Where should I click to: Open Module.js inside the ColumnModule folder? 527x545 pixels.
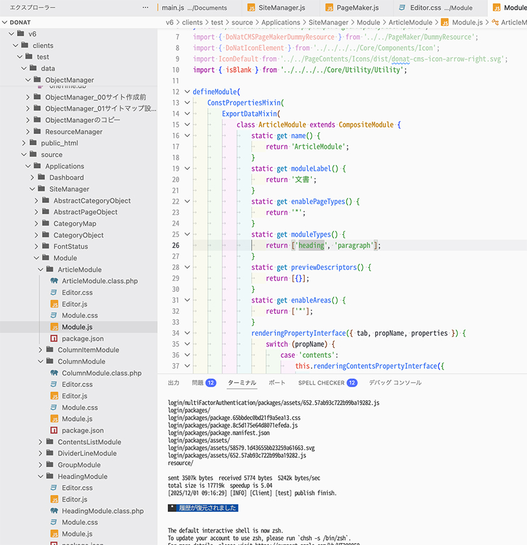click(x=76, y=418)
